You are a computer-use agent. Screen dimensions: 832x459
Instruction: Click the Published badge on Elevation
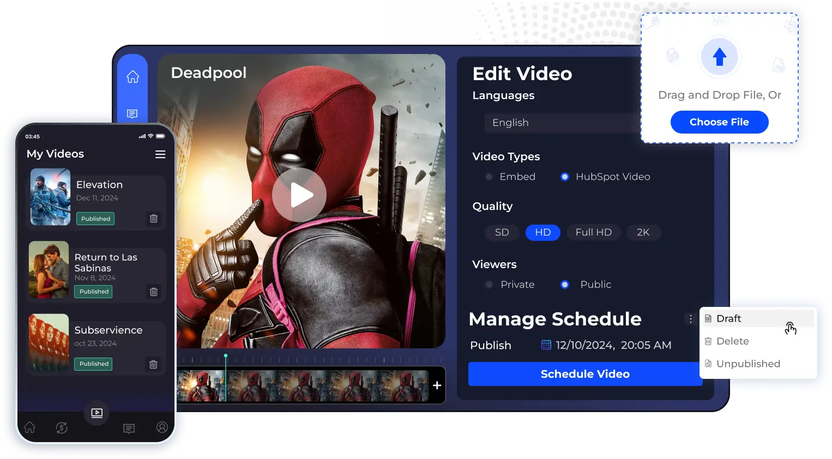[95, 219]
